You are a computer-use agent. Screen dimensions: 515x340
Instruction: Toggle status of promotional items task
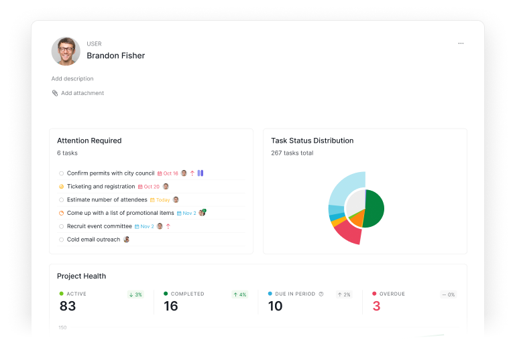[x=61, y=213]
